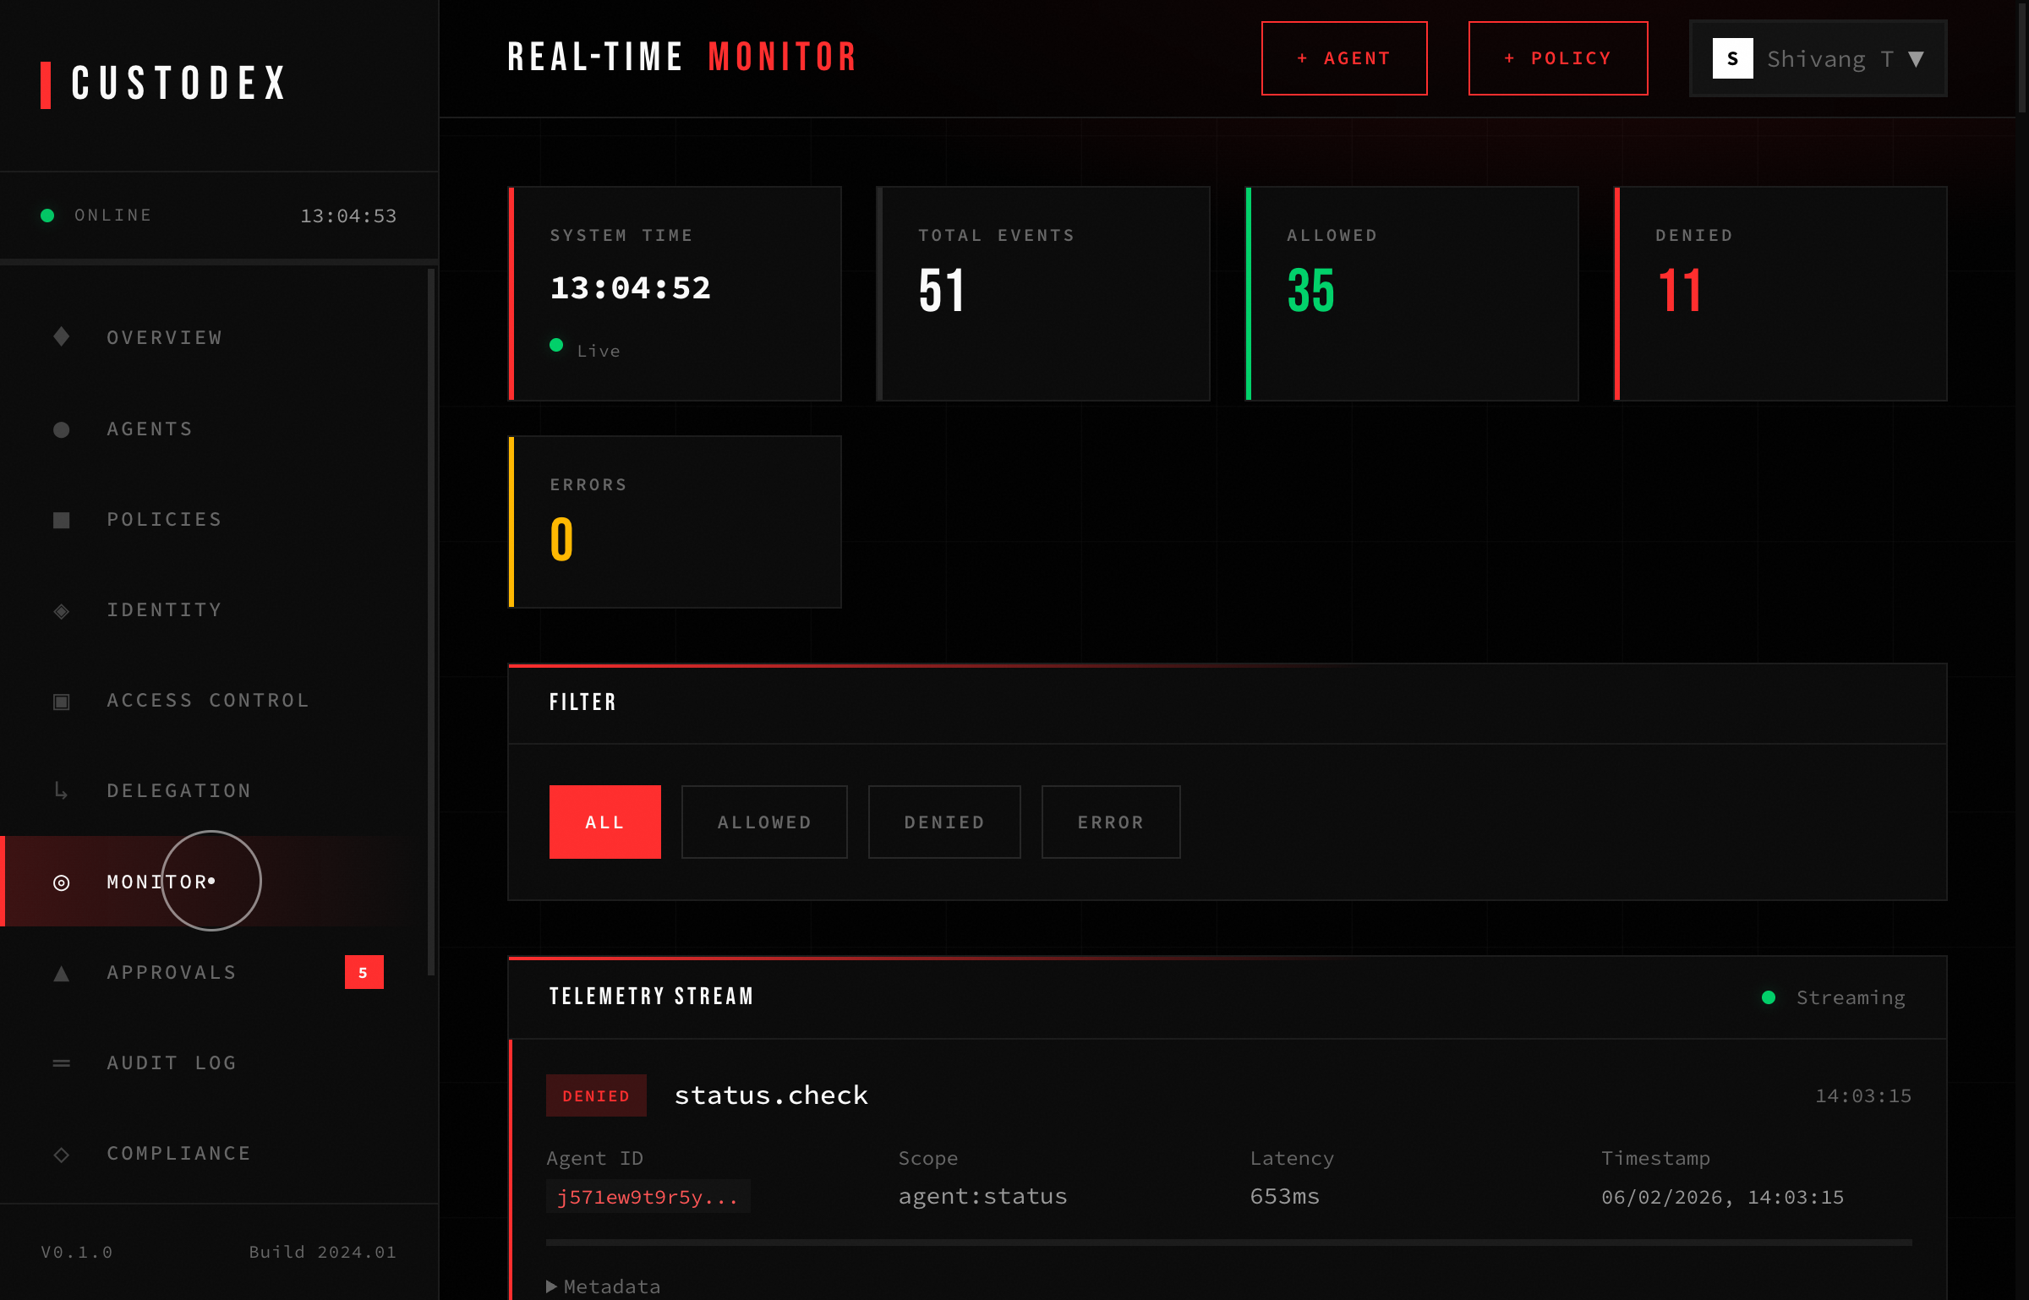Select the Monitor target icon
The image size is (2029, 1300).
(x=60, y=882)
